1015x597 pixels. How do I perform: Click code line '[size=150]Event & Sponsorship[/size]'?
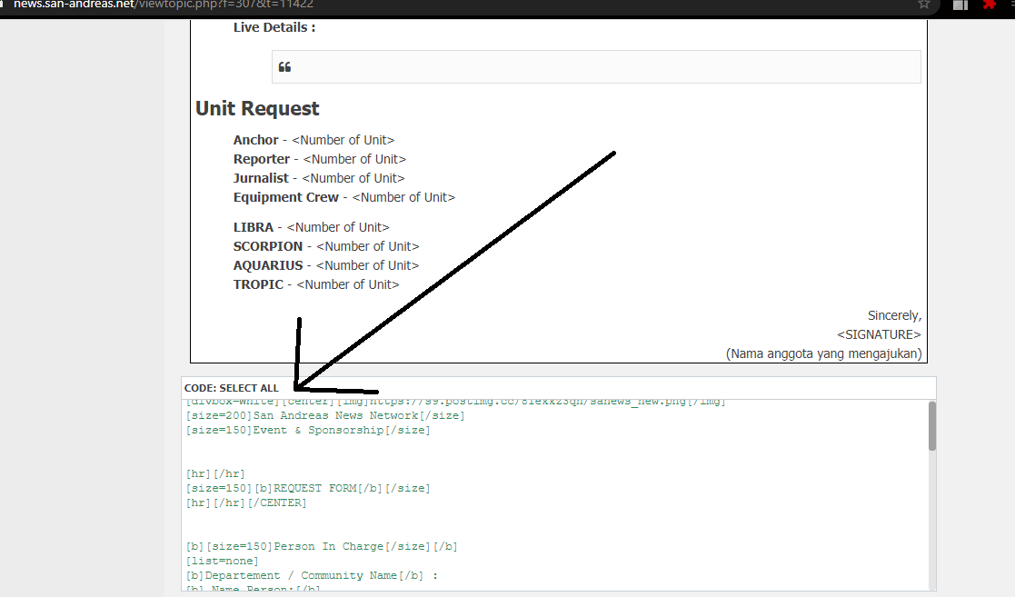pyautogui.click(x=308, y=430)
